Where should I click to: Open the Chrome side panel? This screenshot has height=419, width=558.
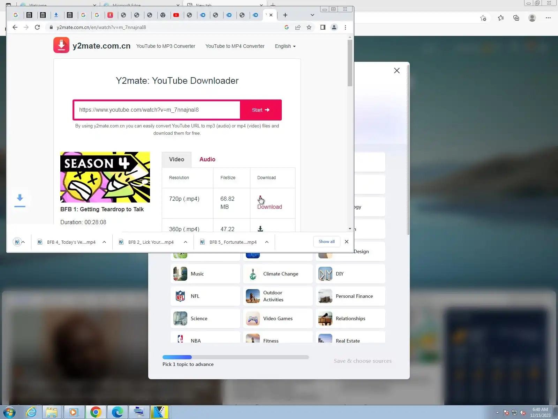[x=323, y=27]
